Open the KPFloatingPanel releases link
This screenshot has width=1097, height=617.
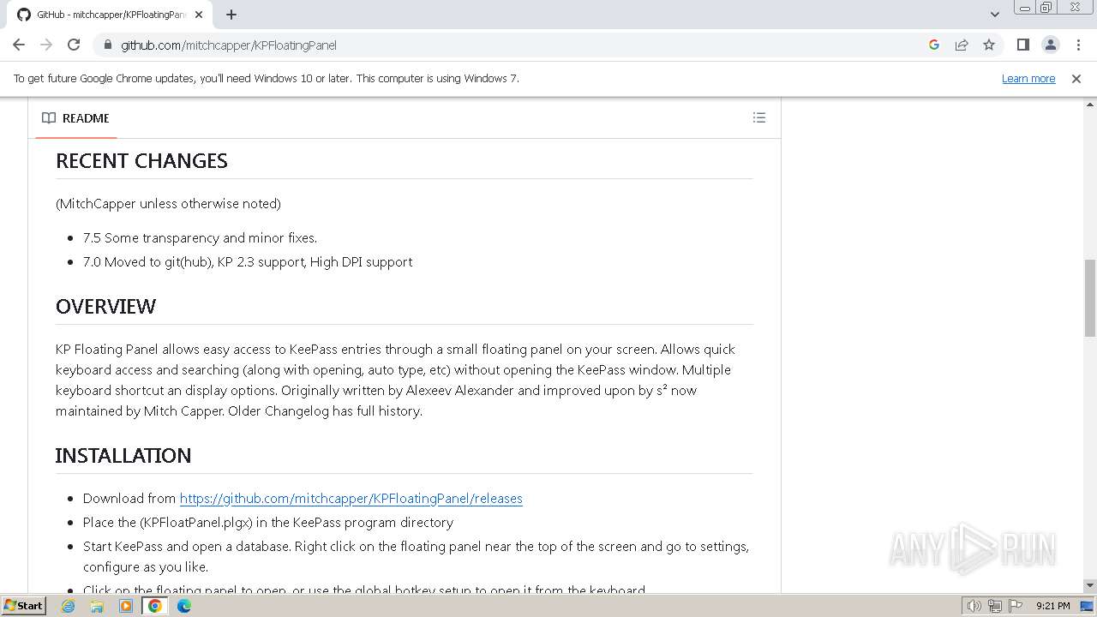coord(351,498)
